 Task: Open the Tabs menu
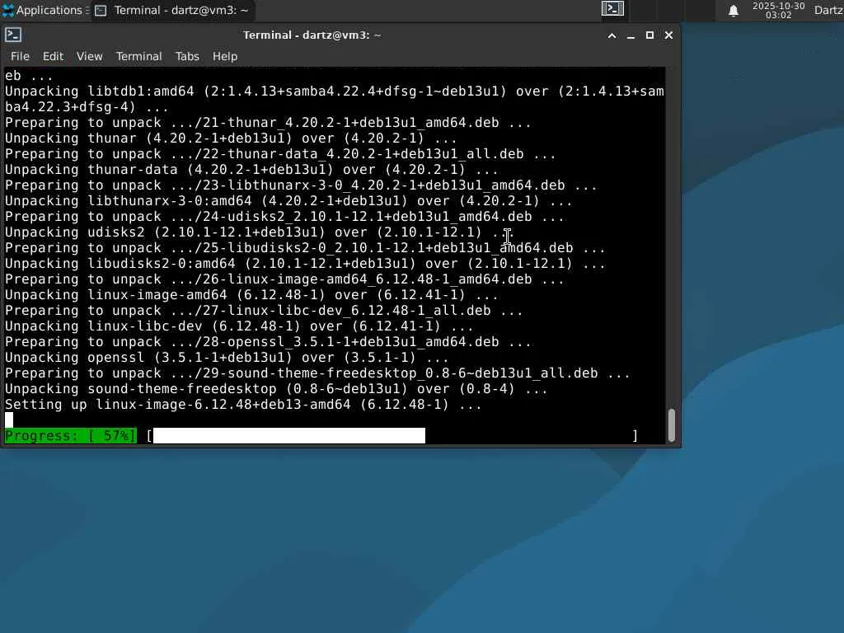click(x=187, y=56)
